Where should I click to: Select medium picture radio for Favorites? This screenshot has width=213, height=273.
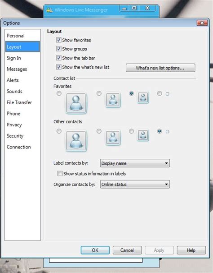coord(99,93)
